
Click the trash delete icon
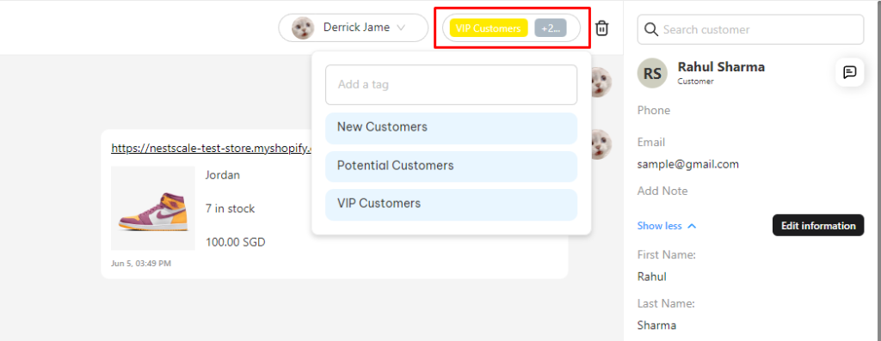point(601,28)
